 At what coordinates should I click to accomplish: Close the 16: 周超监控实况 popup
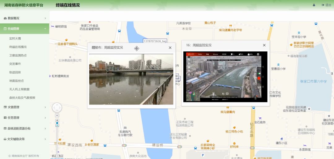click(264, 45)
